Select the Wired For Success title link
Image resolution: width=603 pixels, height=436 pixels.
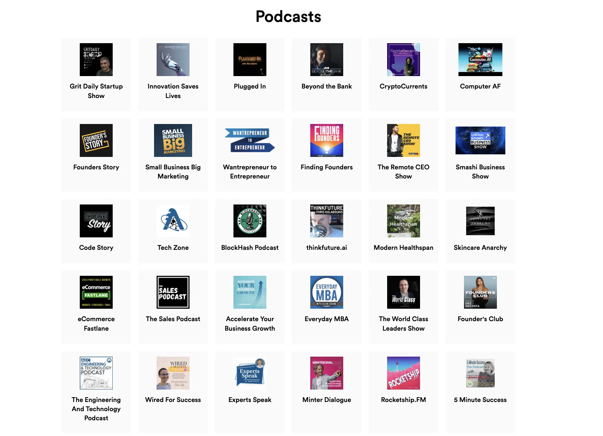[173, 400]
